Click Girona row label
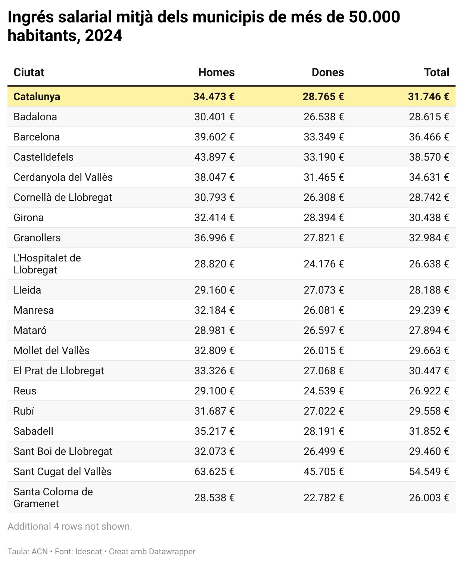 tap(28, 218)
